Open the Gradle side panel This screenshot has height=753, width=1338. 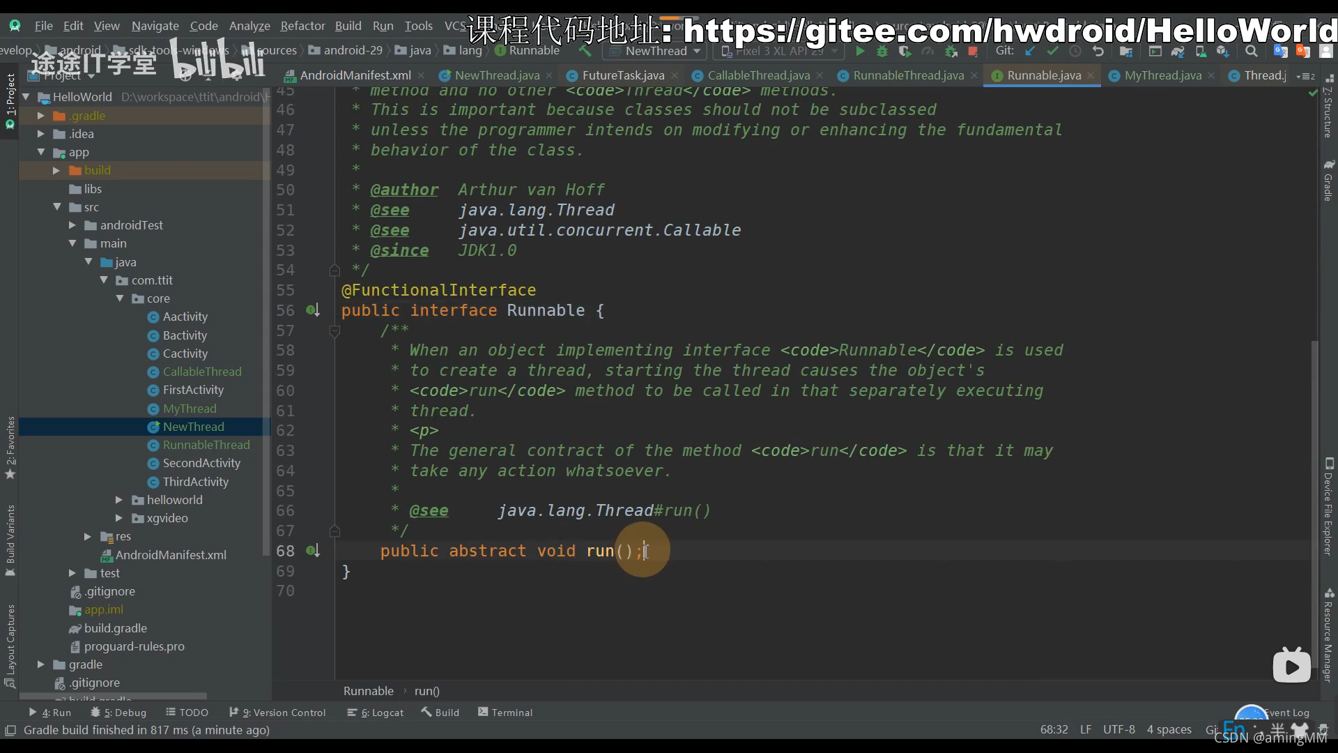pyautogui.click(x=1328, y=181)
